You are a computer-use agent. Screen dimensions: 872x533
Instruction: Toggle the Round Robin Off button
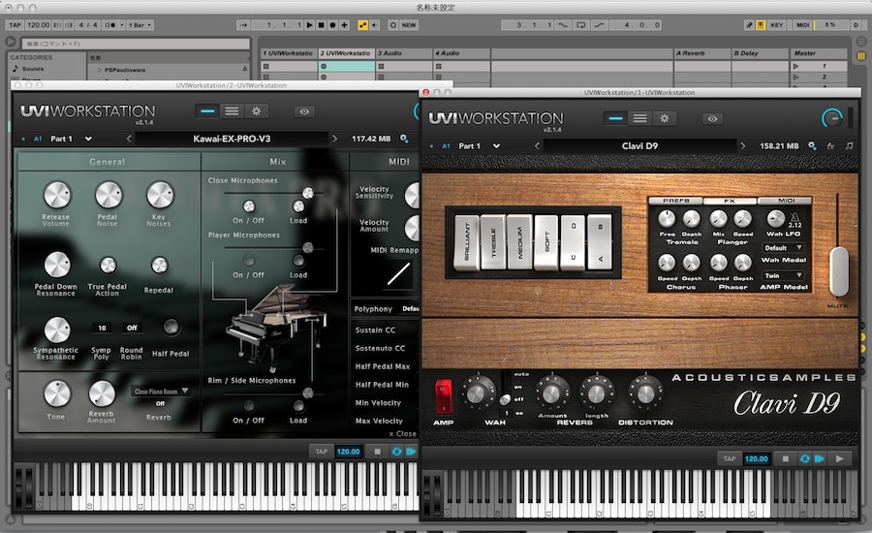132,328
